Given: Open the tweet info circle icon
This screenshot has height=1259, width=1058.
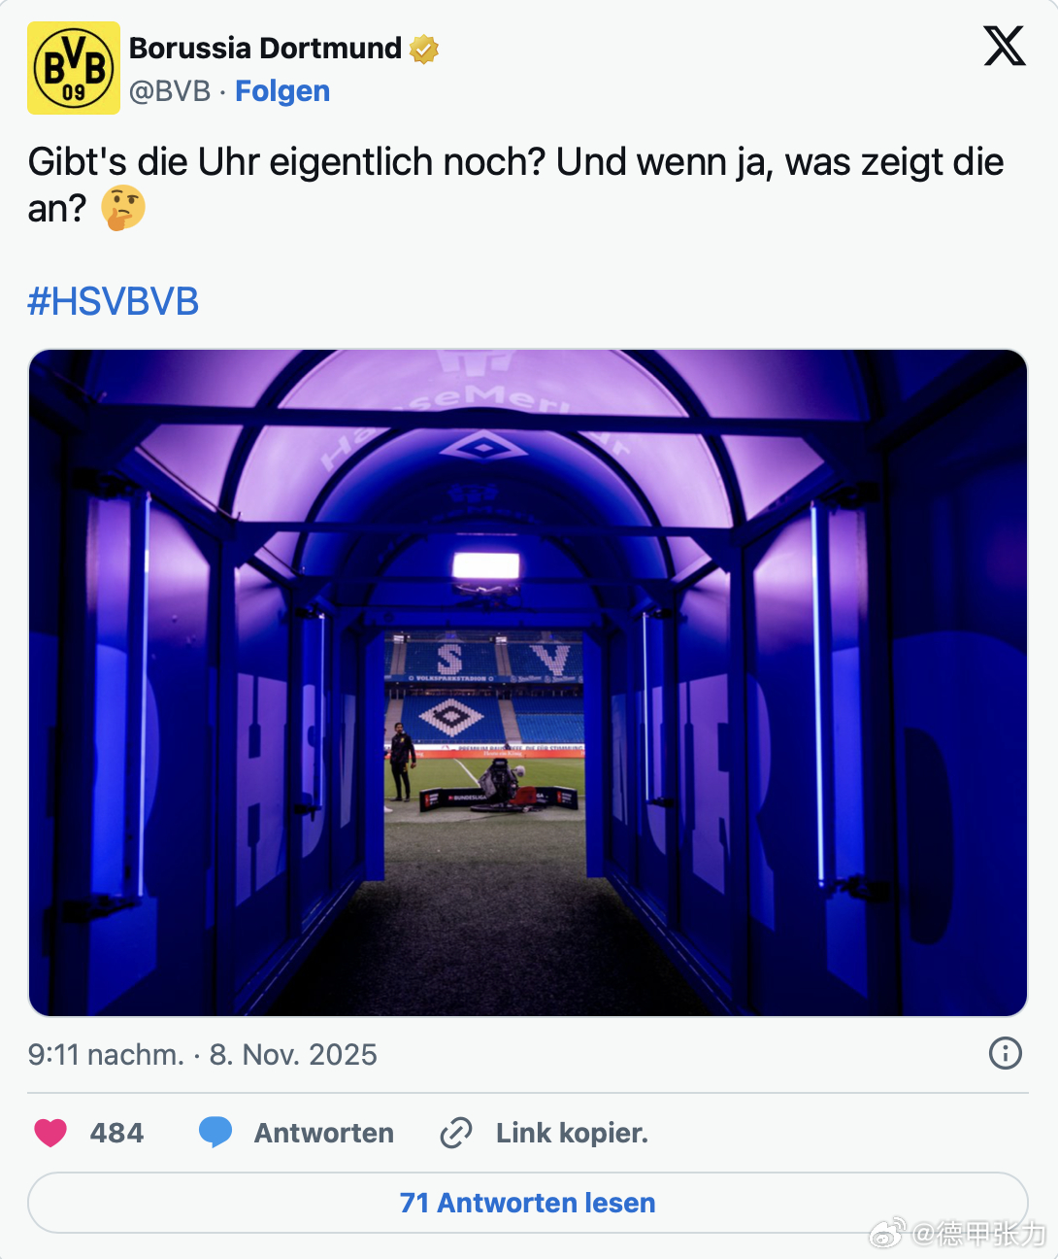Looking at the screenshot, I should click(x=1005, y=1053).
